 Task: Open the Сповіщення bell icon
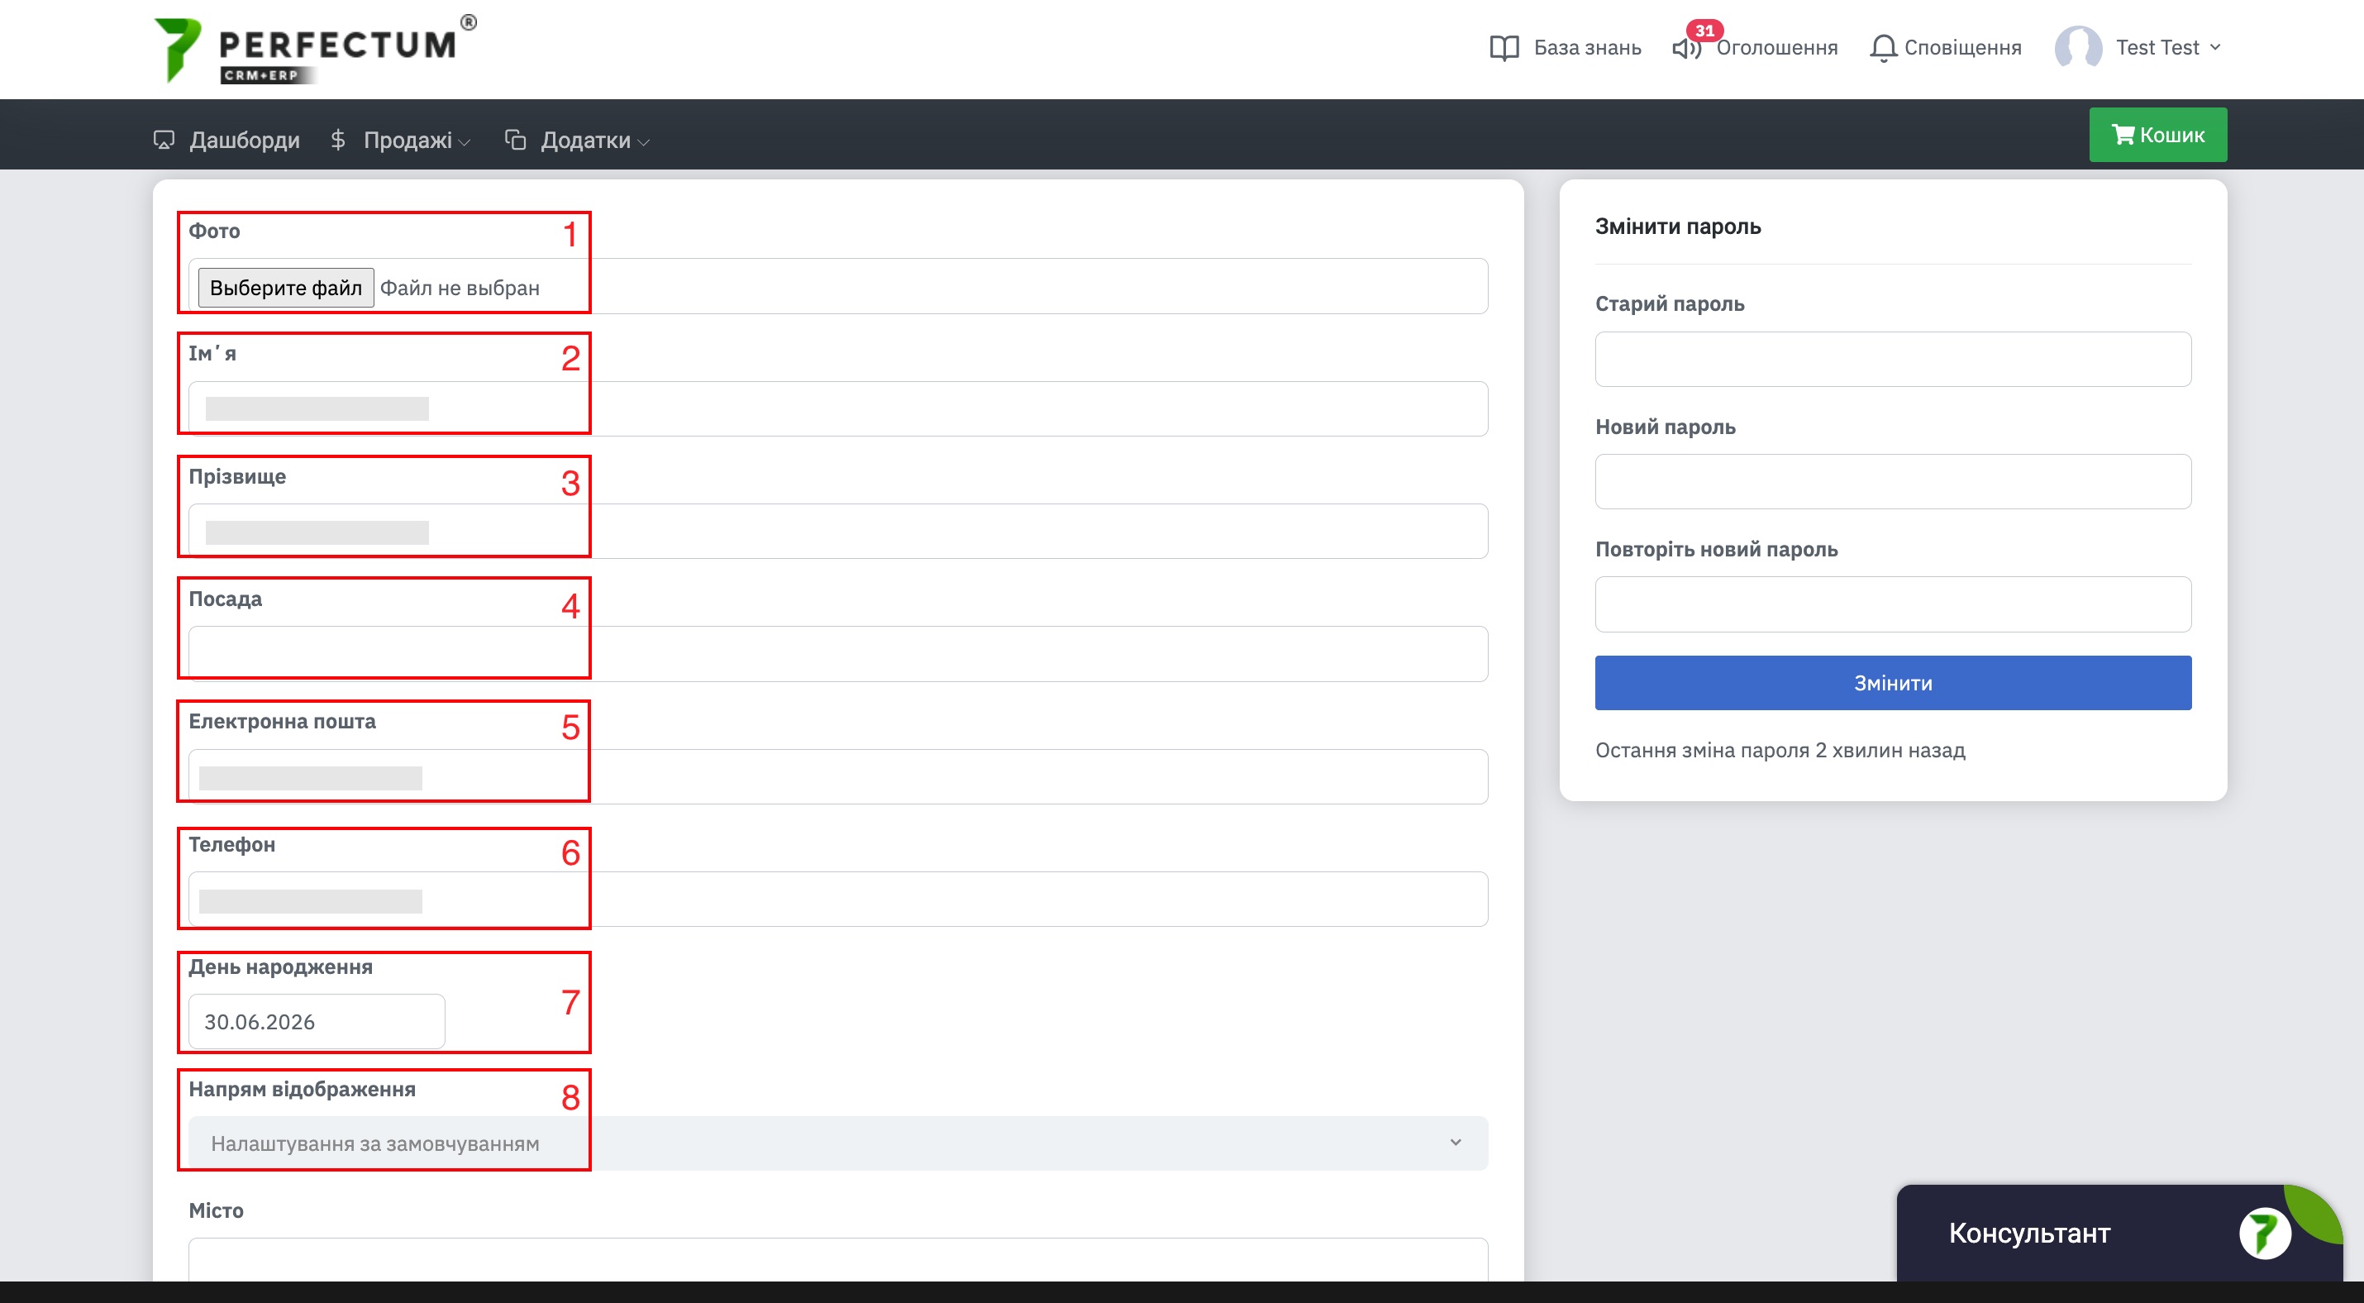pos(1882,48)
